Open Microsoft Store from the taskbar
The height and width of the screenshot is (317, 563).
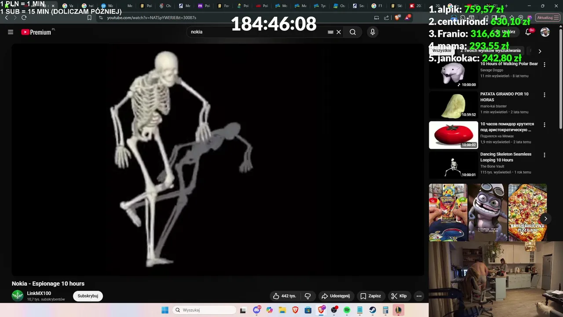click(x=308, y=310)
